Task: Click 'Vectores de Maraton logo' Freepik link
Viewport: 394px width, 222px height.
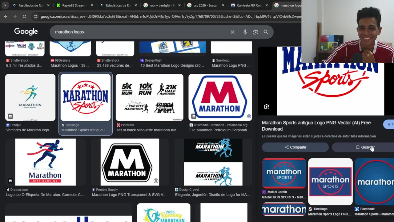Action: click(30, 130)
